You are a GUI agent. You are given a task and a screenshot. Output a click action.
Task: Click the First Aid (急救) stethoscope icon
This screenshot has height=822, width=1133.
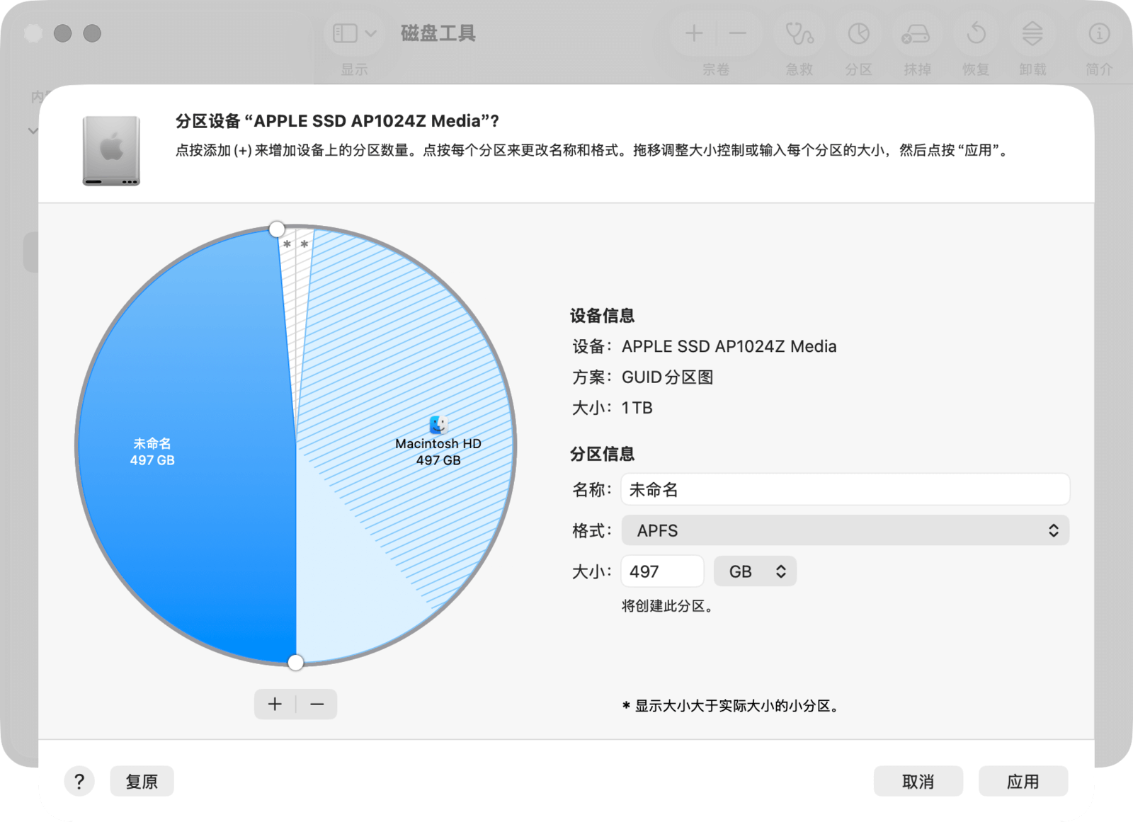coord(799,34)
